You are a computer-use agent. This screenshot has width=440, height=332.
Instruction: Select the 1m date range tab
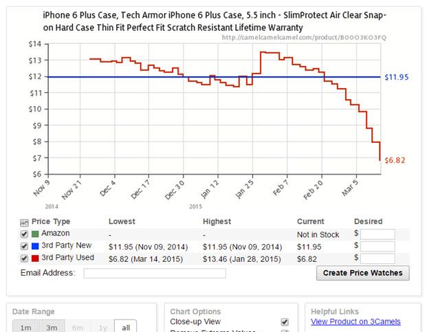click(x=25, y=327)
